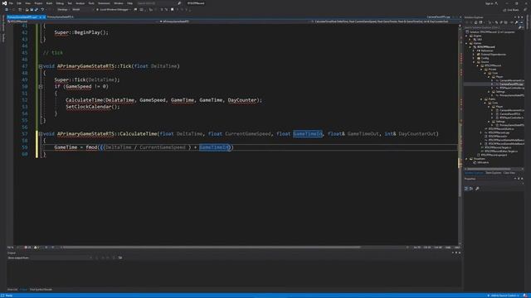Viewport: 531px width, 298px height.
Task: Collapse the if block at line 50
Action: [41, 87]
